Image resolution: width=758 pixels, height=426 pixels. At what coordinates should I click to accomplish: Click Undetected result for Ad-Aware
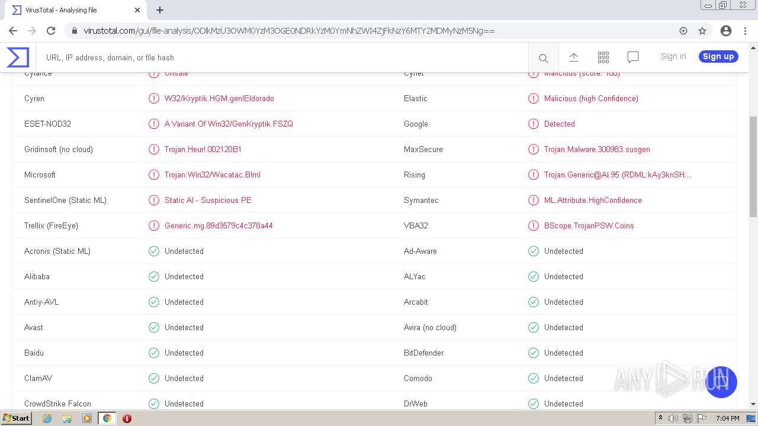coord(564,251)
